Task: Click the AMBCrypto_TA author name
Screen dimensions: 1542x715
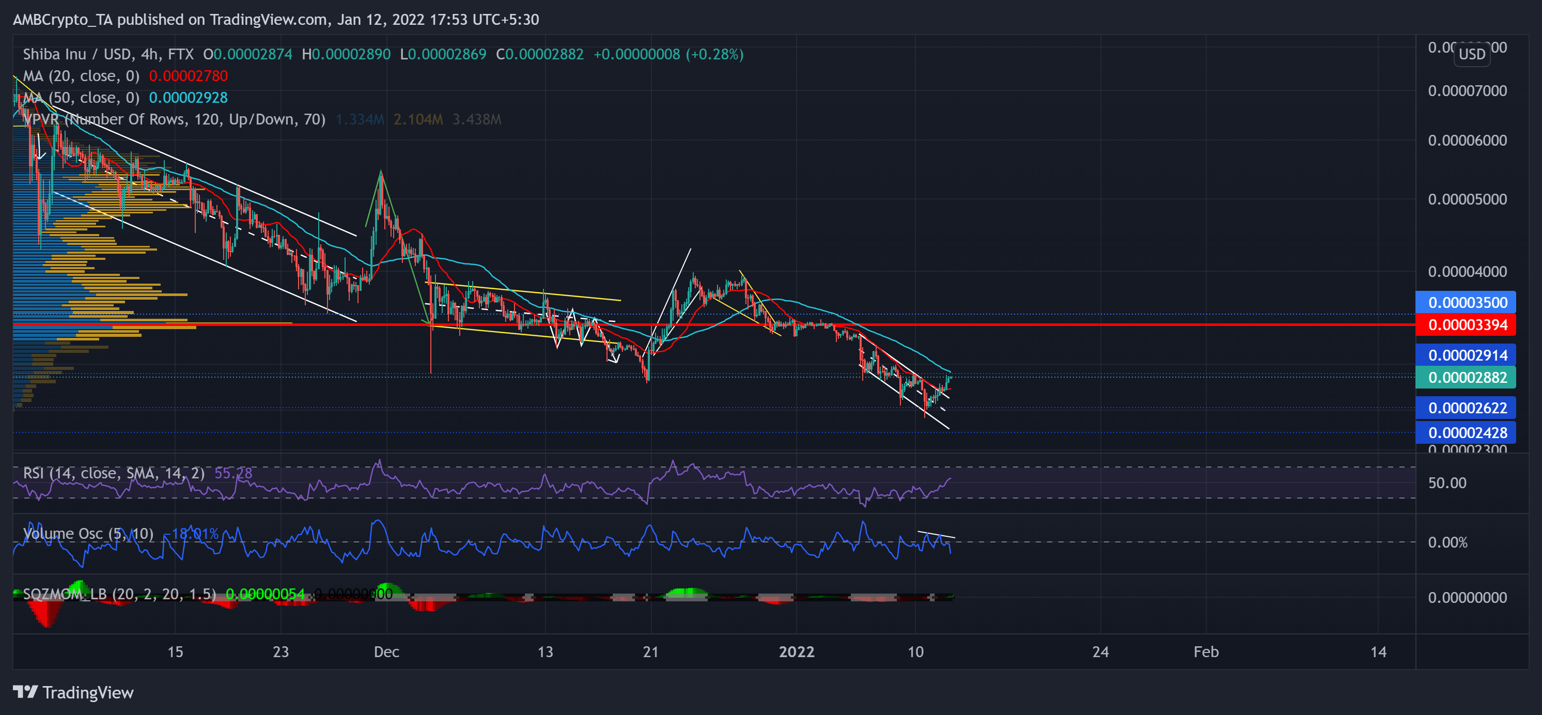Action: (x=65, y=19)
